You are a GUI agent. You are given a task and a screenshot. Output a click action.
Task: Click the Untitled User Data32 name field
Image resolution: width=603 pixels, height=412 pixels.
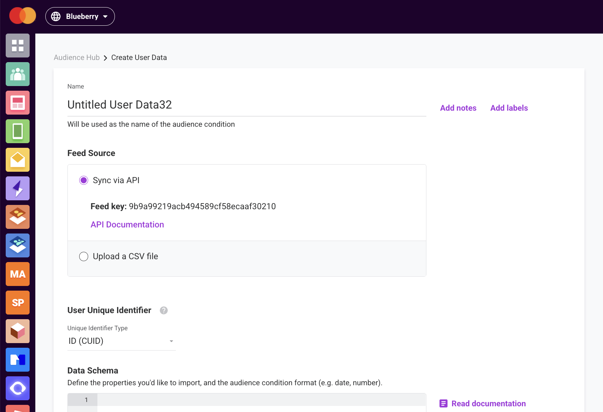coord(247,105)
